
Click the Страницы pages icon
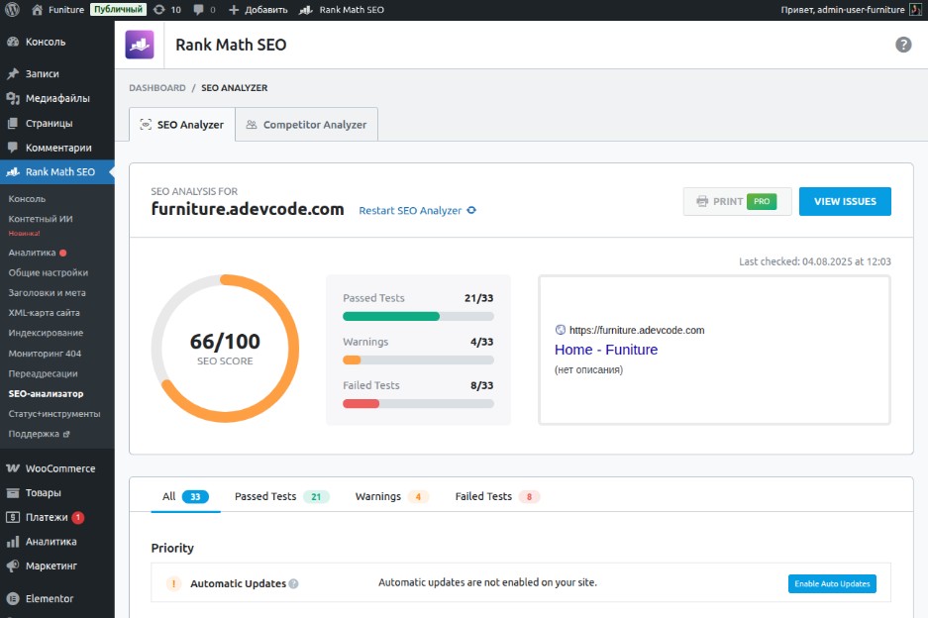(x=13, y=123)
